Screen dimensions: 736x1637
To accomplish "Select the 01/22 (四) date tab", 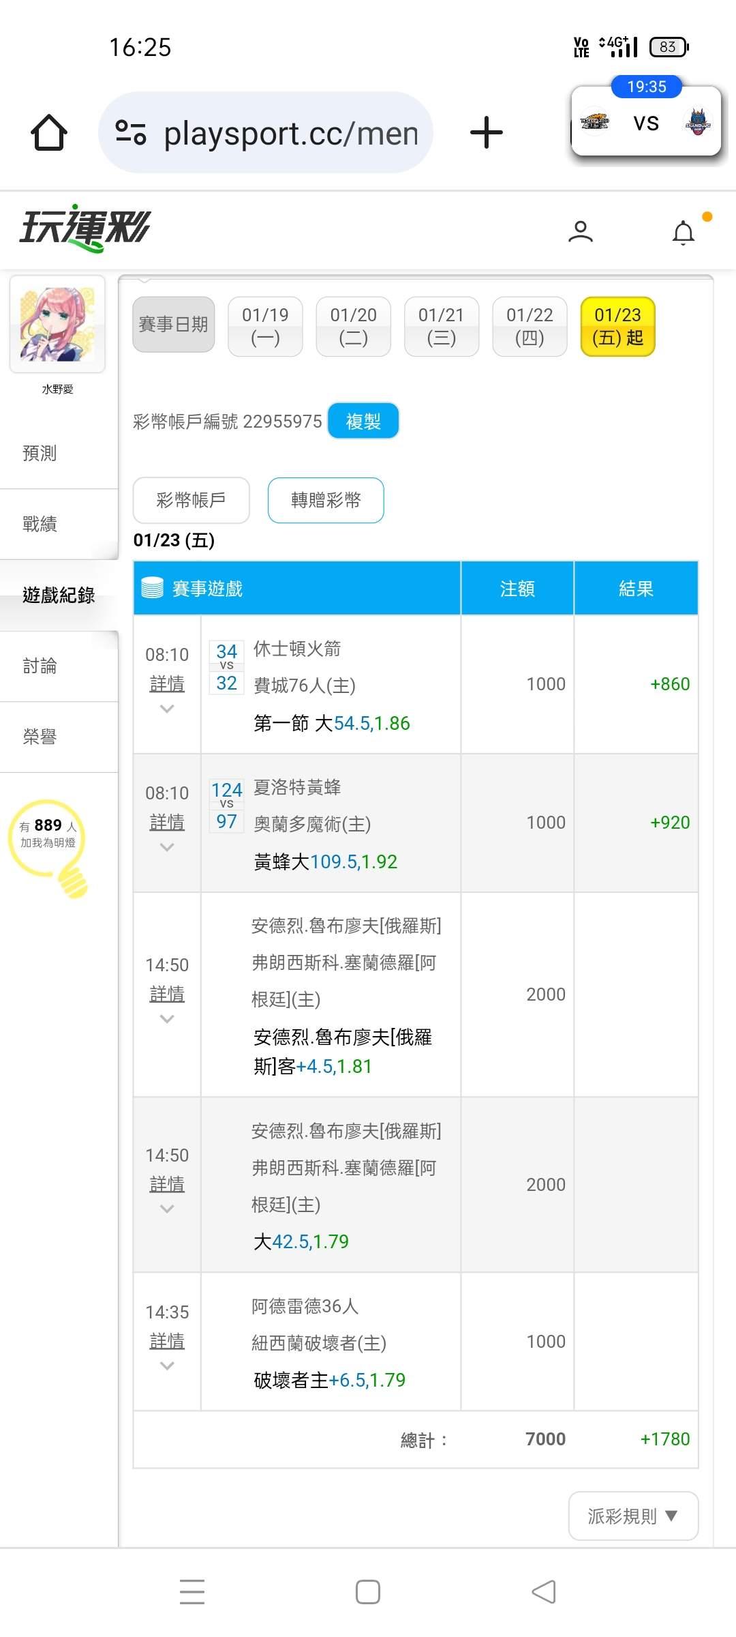I will point(530,326).
